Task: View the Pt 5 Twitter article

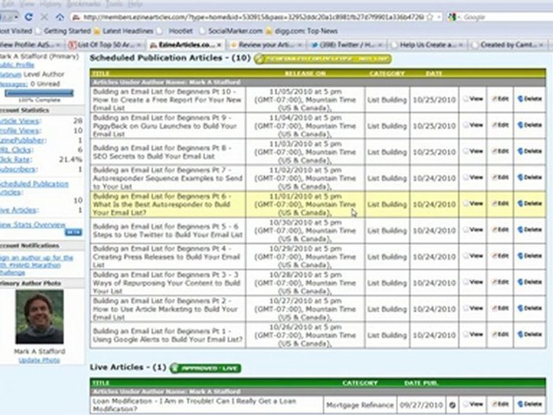Action: (x=473, y=230)
